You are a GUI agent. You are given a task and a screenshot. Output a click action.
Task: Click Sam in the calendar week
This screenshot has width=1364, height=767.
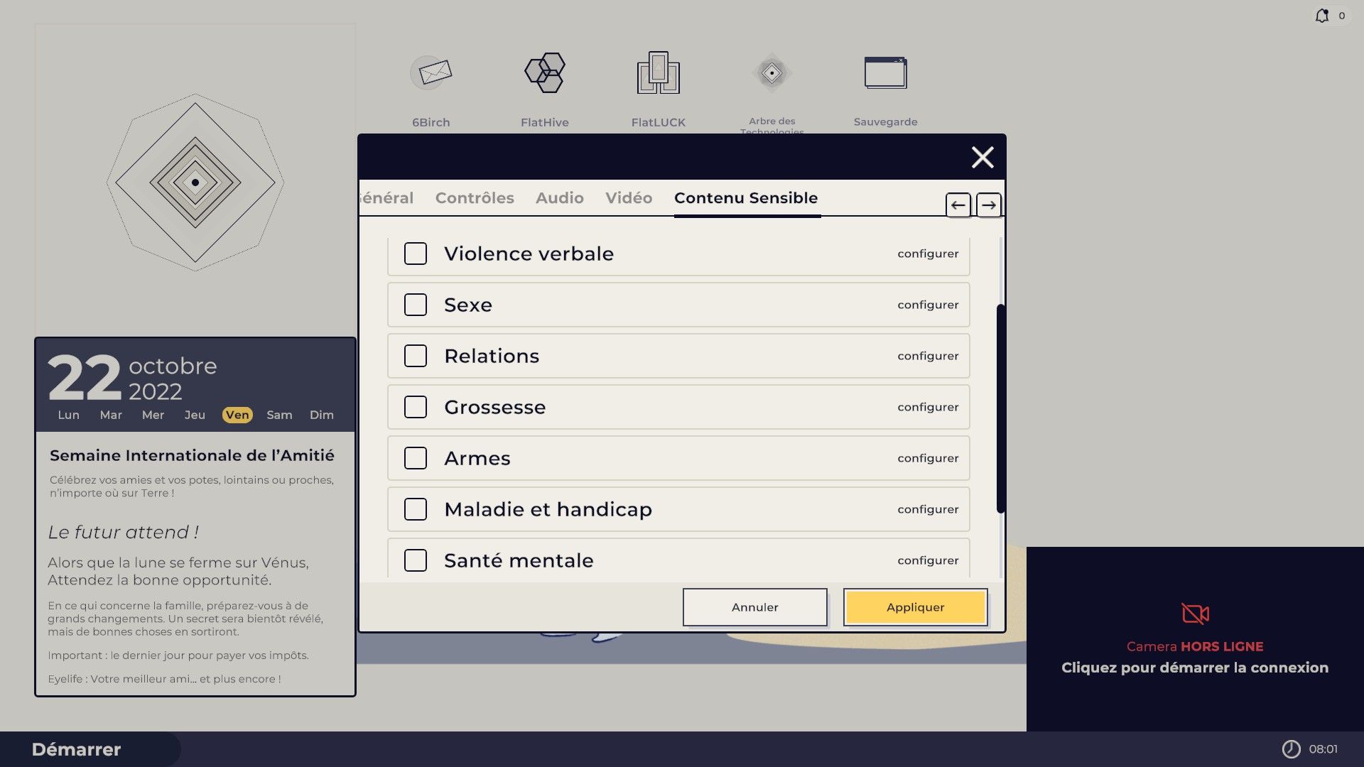point(279,415)
